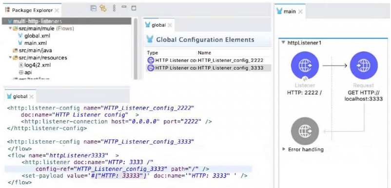Click the Mule icon beside Global Configuration Elements
391x188 pixels.
150,39
